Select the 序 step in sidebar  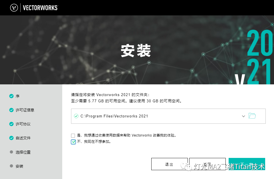pyautogui.click(x=17, y=96)
